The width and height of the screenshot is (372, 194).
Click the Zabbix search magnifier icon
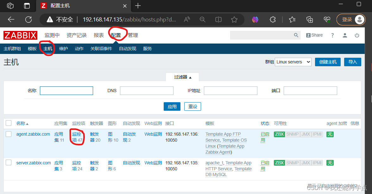(296, 35)
